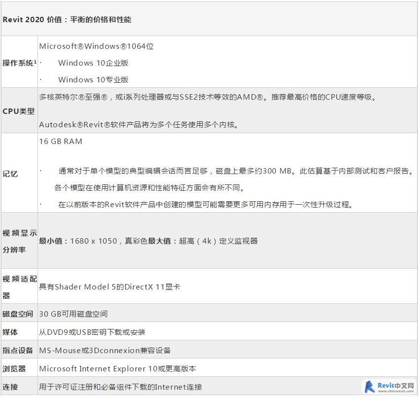Click the line starting "在以前版本的Revit软件产品"
The width and height of the screenshot is (419, 397).
[x=206, y=205]
